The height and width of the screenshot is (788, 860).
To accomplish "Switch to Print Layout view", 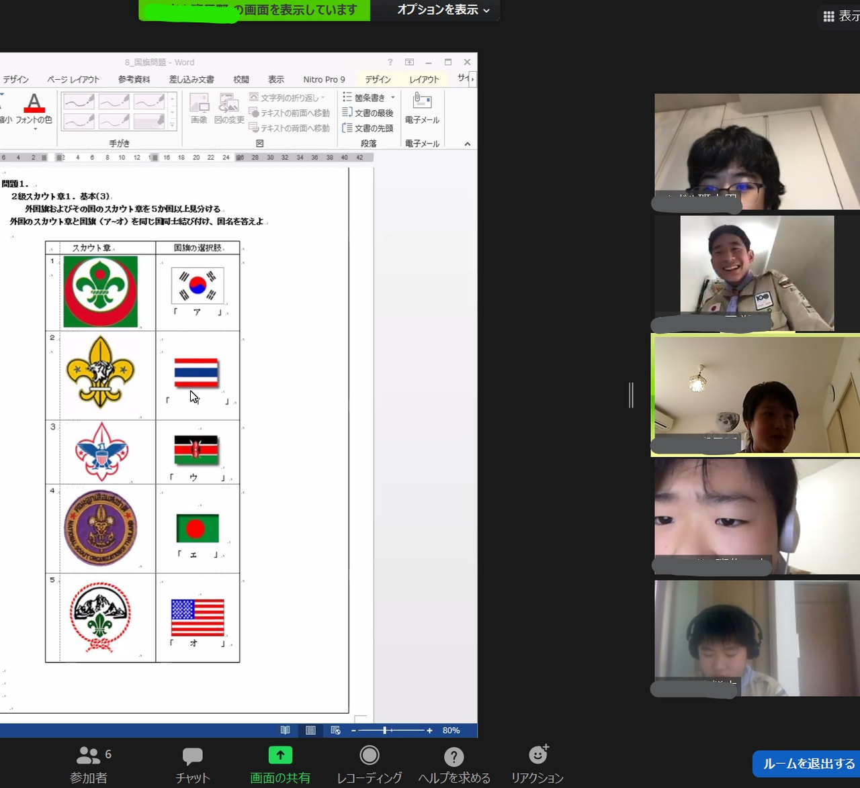I will pyautogui.click(x=310, y=730).
